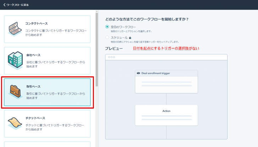
Task: Select the 空白のワークフロー radio button
Action: pyautogui.click(x=107, y=27)
